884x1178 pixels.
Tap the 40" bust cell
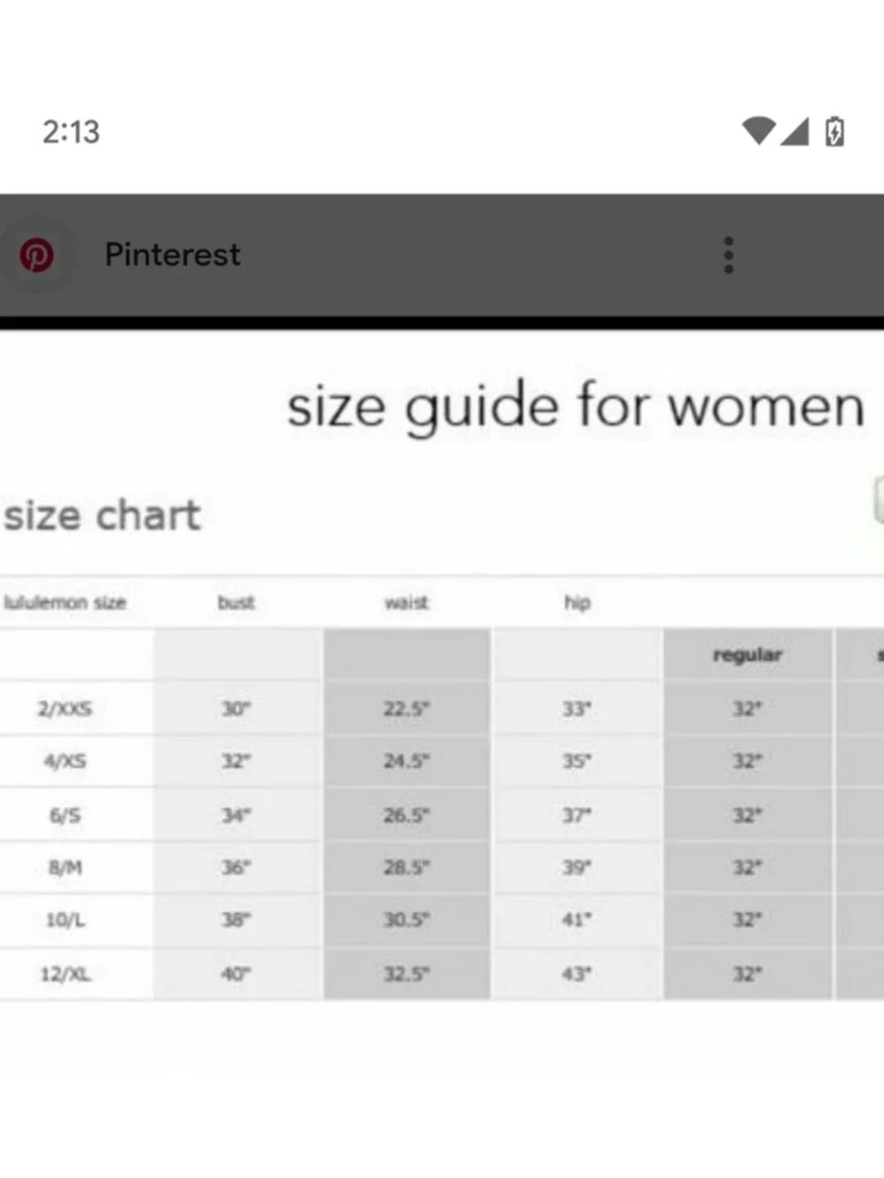237,974
